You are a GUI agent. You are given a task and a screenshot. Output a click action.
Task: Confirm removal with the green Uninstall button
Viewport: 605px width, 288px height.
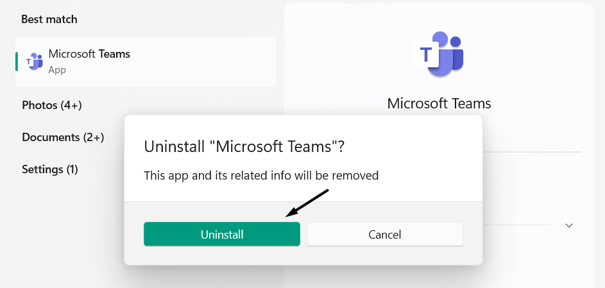click(x=221, y=234)
